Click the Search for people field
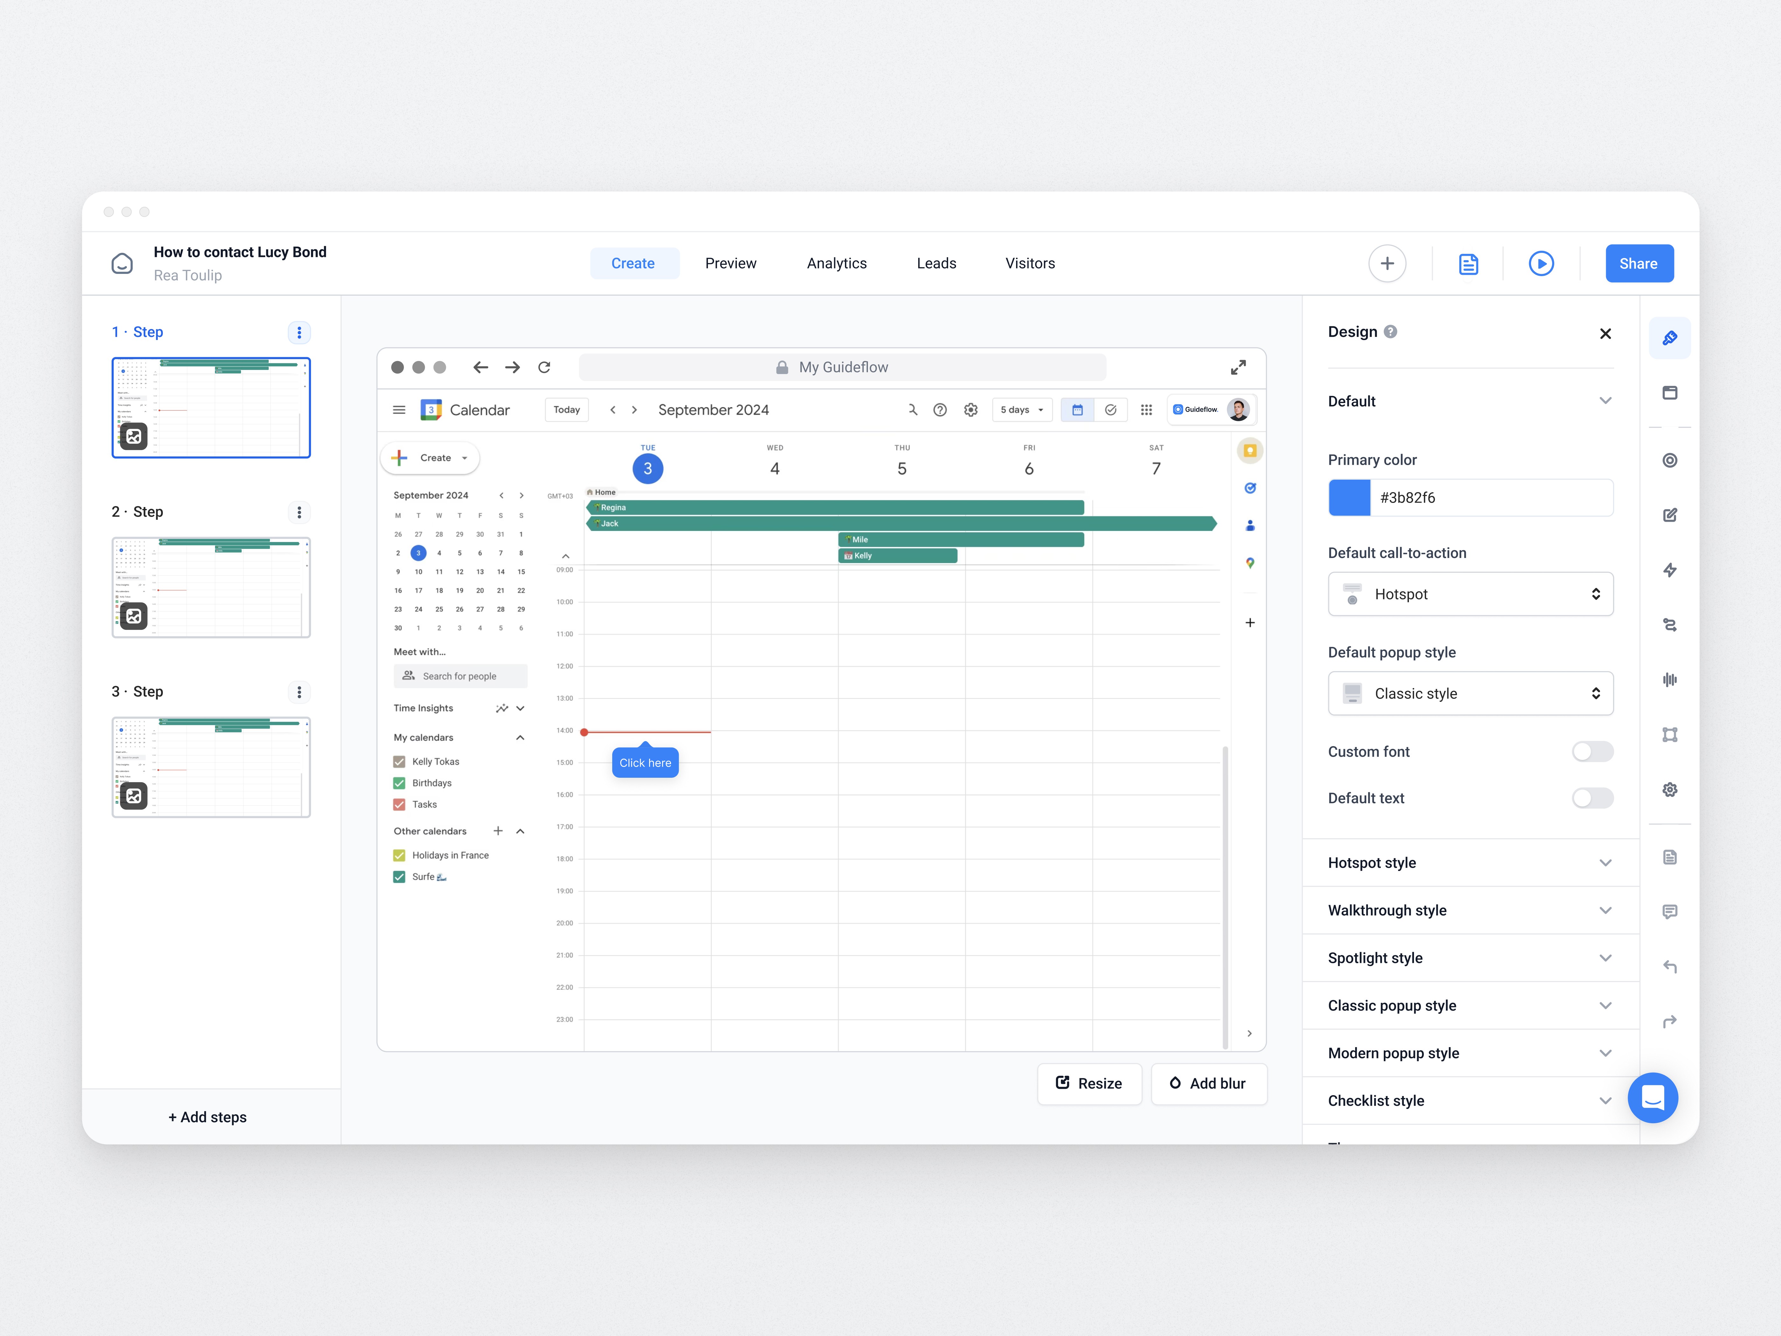This screenshot has height=1336, width=1781. (461, 677)
